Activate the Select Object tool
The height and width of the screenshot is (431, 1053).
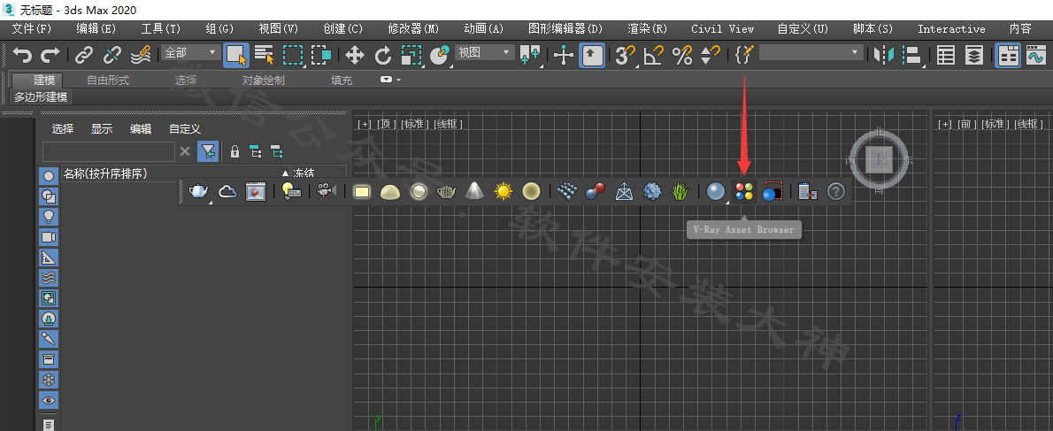click(236, 55)
